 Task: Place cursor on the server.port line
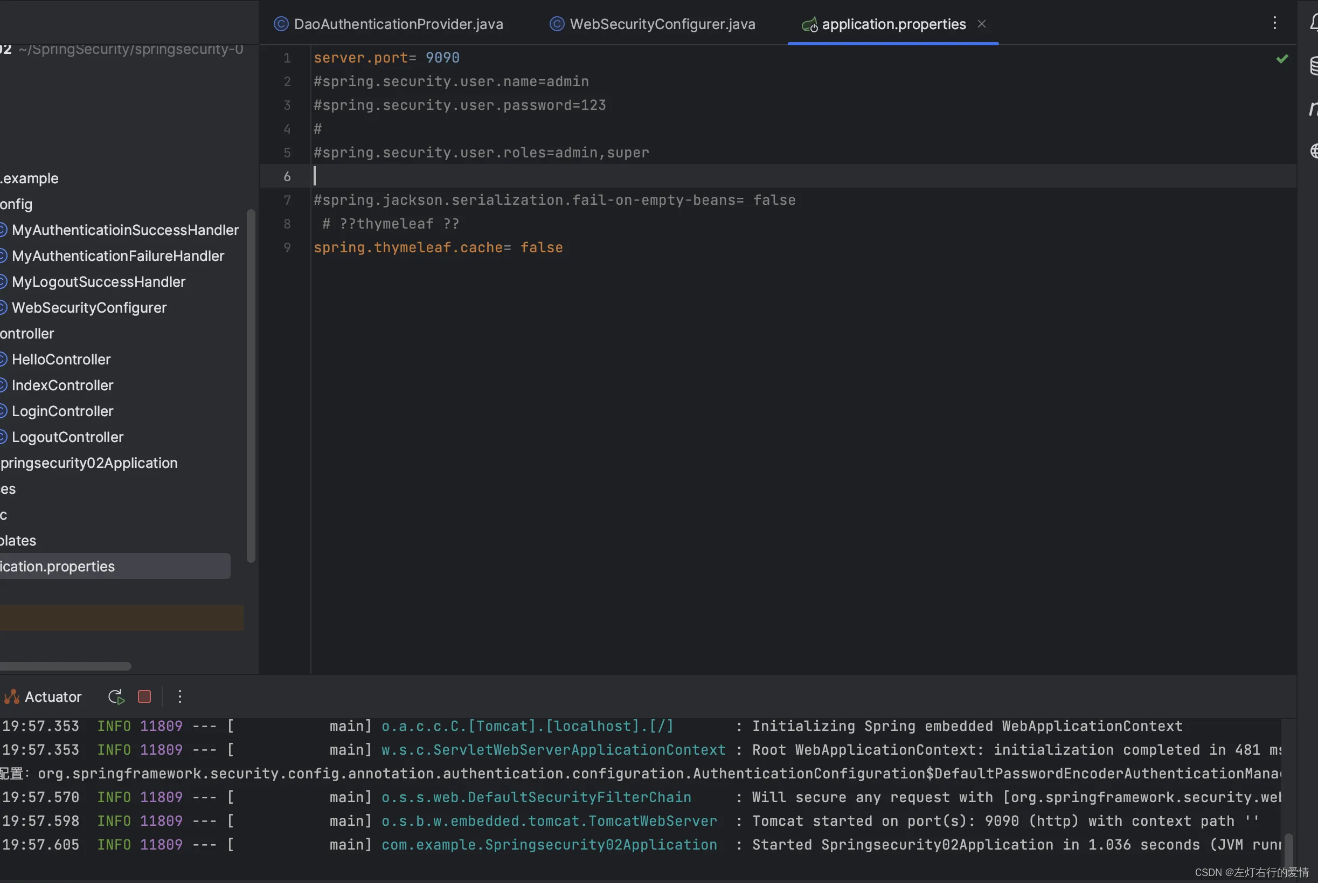point(387,58)
